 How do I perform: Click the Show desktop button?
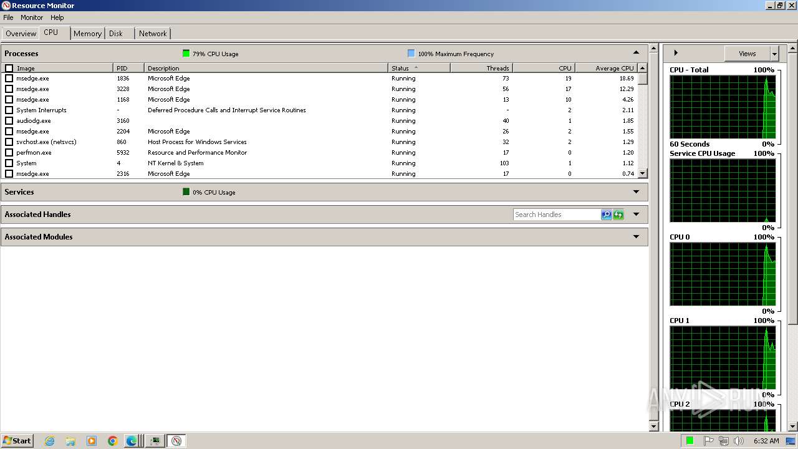click(x=791, y=441)
